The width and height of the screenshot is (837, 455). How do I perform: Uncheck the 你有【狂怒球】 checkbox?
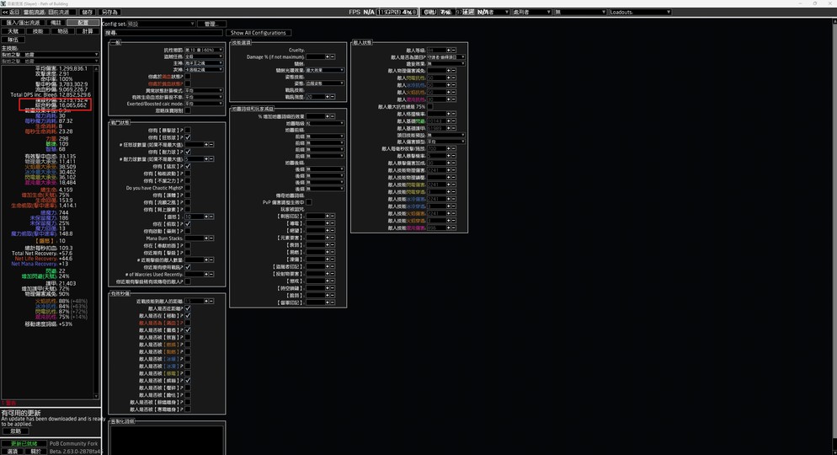click(188, 137)
